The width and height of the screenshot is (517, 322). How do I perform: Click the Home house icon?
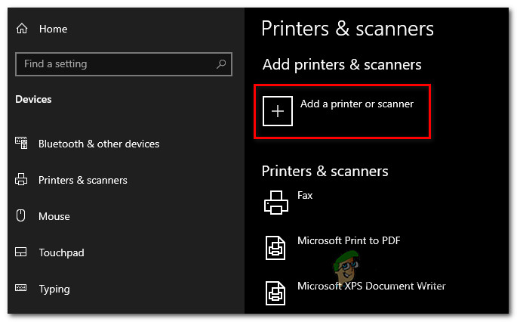coord(22,29)
